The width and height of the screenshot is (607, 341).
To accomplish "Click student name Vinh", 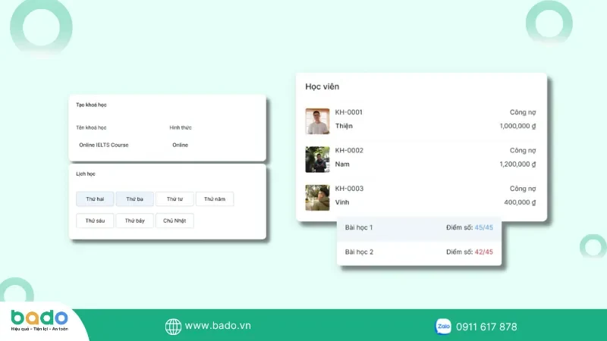I will pos(342,202).
